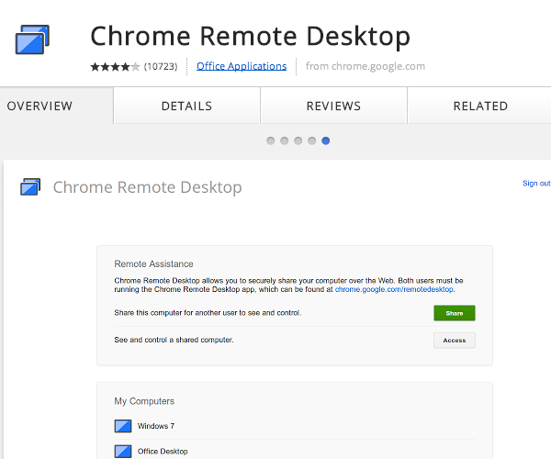Click the green Share button

click(455, 313)
